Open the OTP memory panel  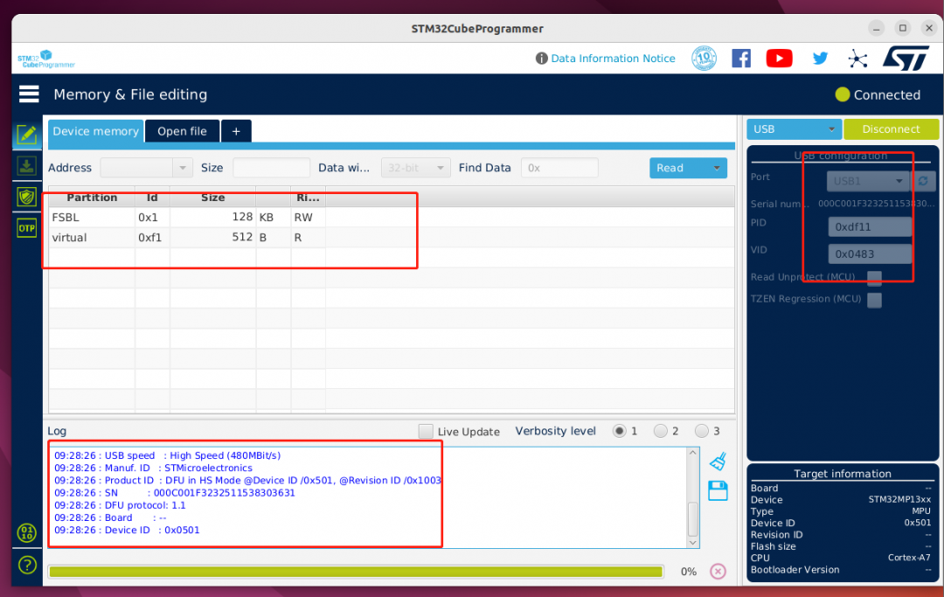26,227
